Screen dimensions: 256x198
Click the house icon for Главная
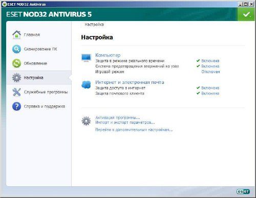point(16,35)
